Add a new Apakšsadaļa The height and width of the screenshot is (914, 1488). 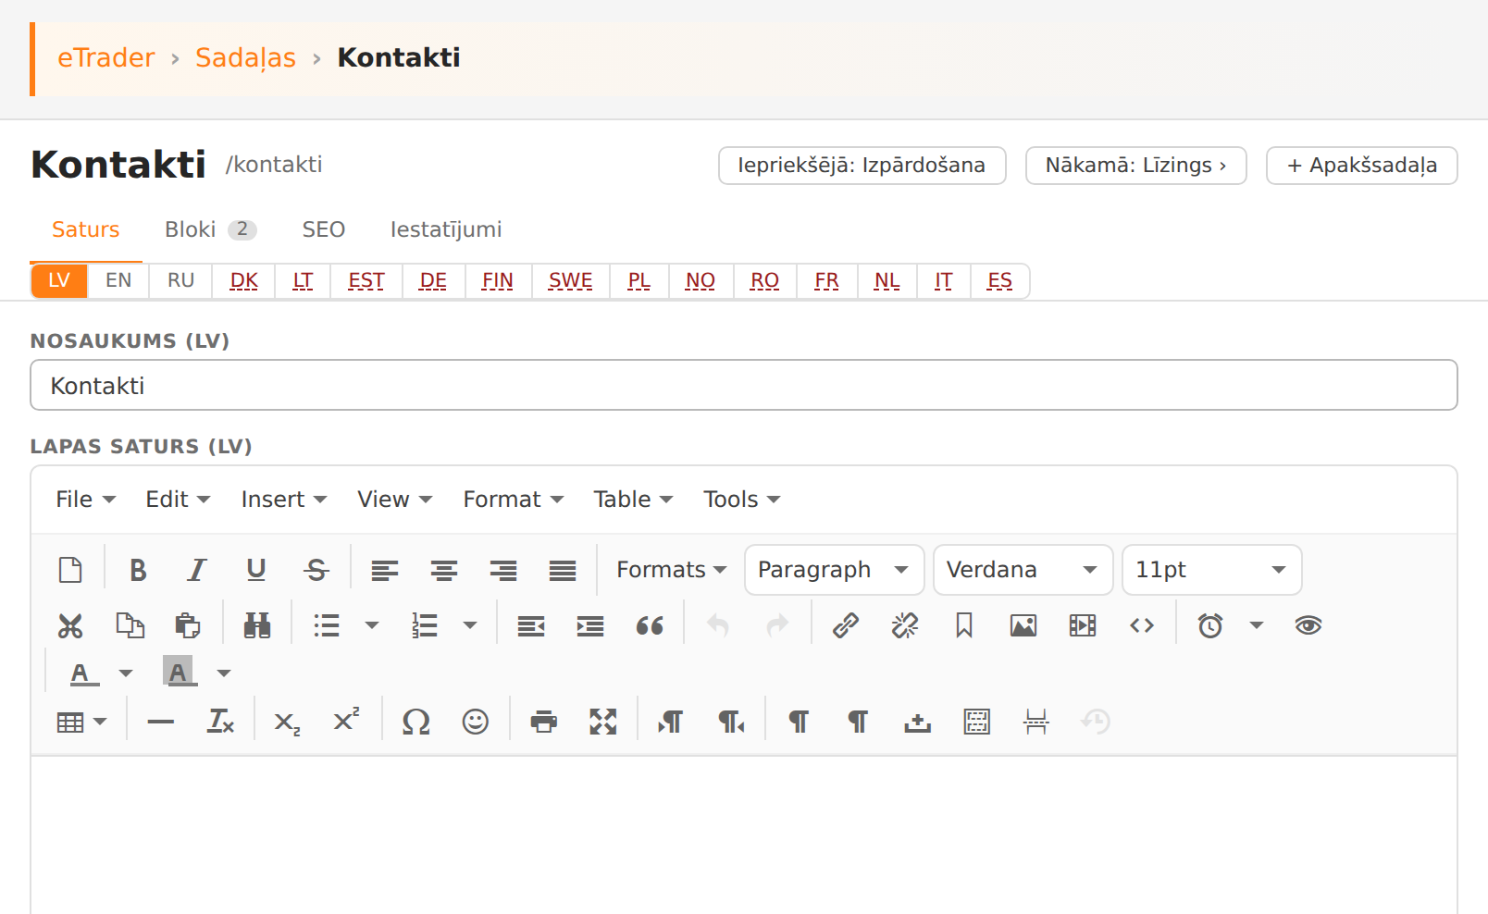coord(1362,166)
